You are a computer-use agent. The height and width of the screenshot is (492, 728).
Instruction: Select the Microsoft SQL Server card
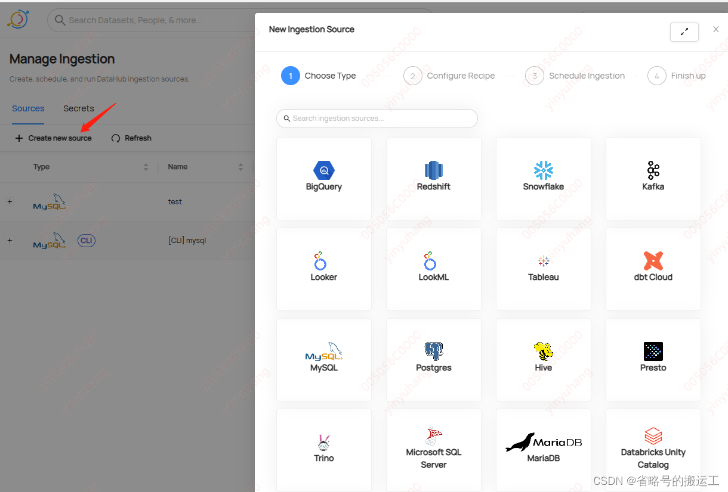(x=434, y=450)
